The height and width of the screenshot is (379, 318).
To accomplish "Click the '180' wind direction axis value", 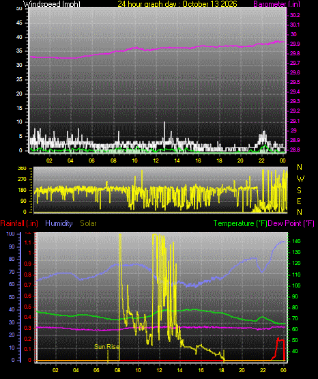I will 22,191.
